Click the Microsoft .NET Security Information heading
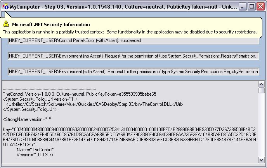This screenshot has width=267, height=168. point(51,24)
